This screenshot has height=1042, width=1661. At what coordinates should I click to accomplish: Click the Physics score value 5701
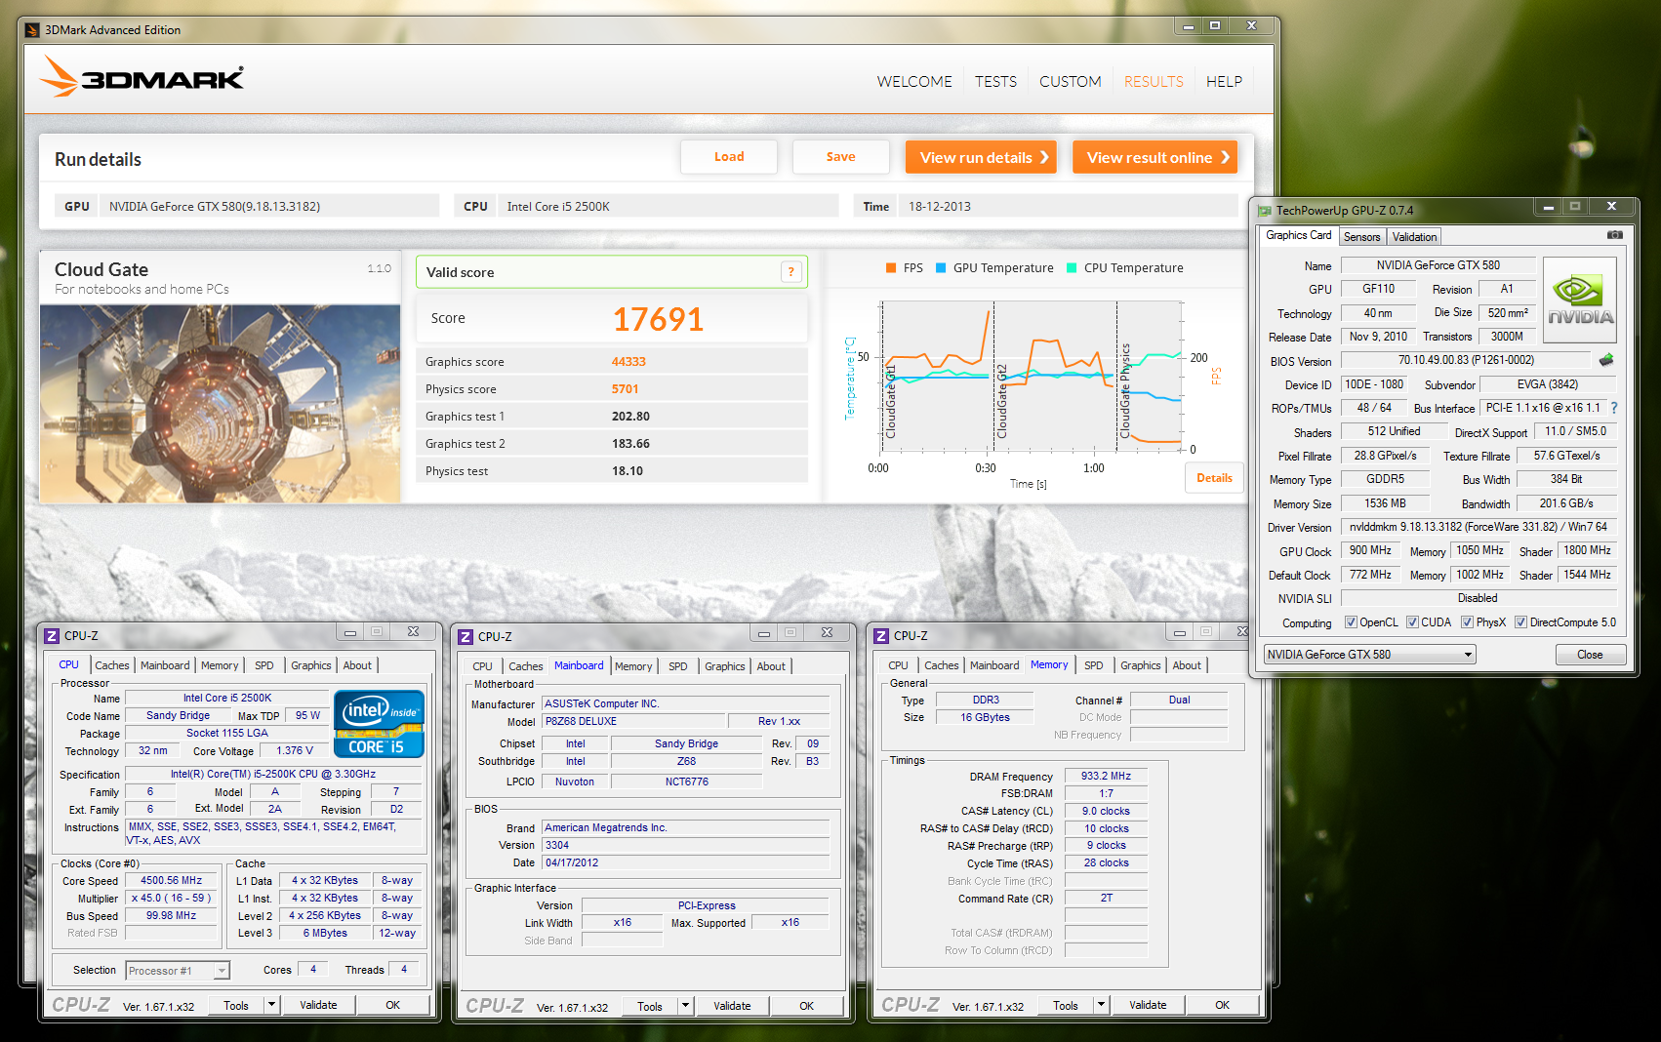(x=626, y=389)
